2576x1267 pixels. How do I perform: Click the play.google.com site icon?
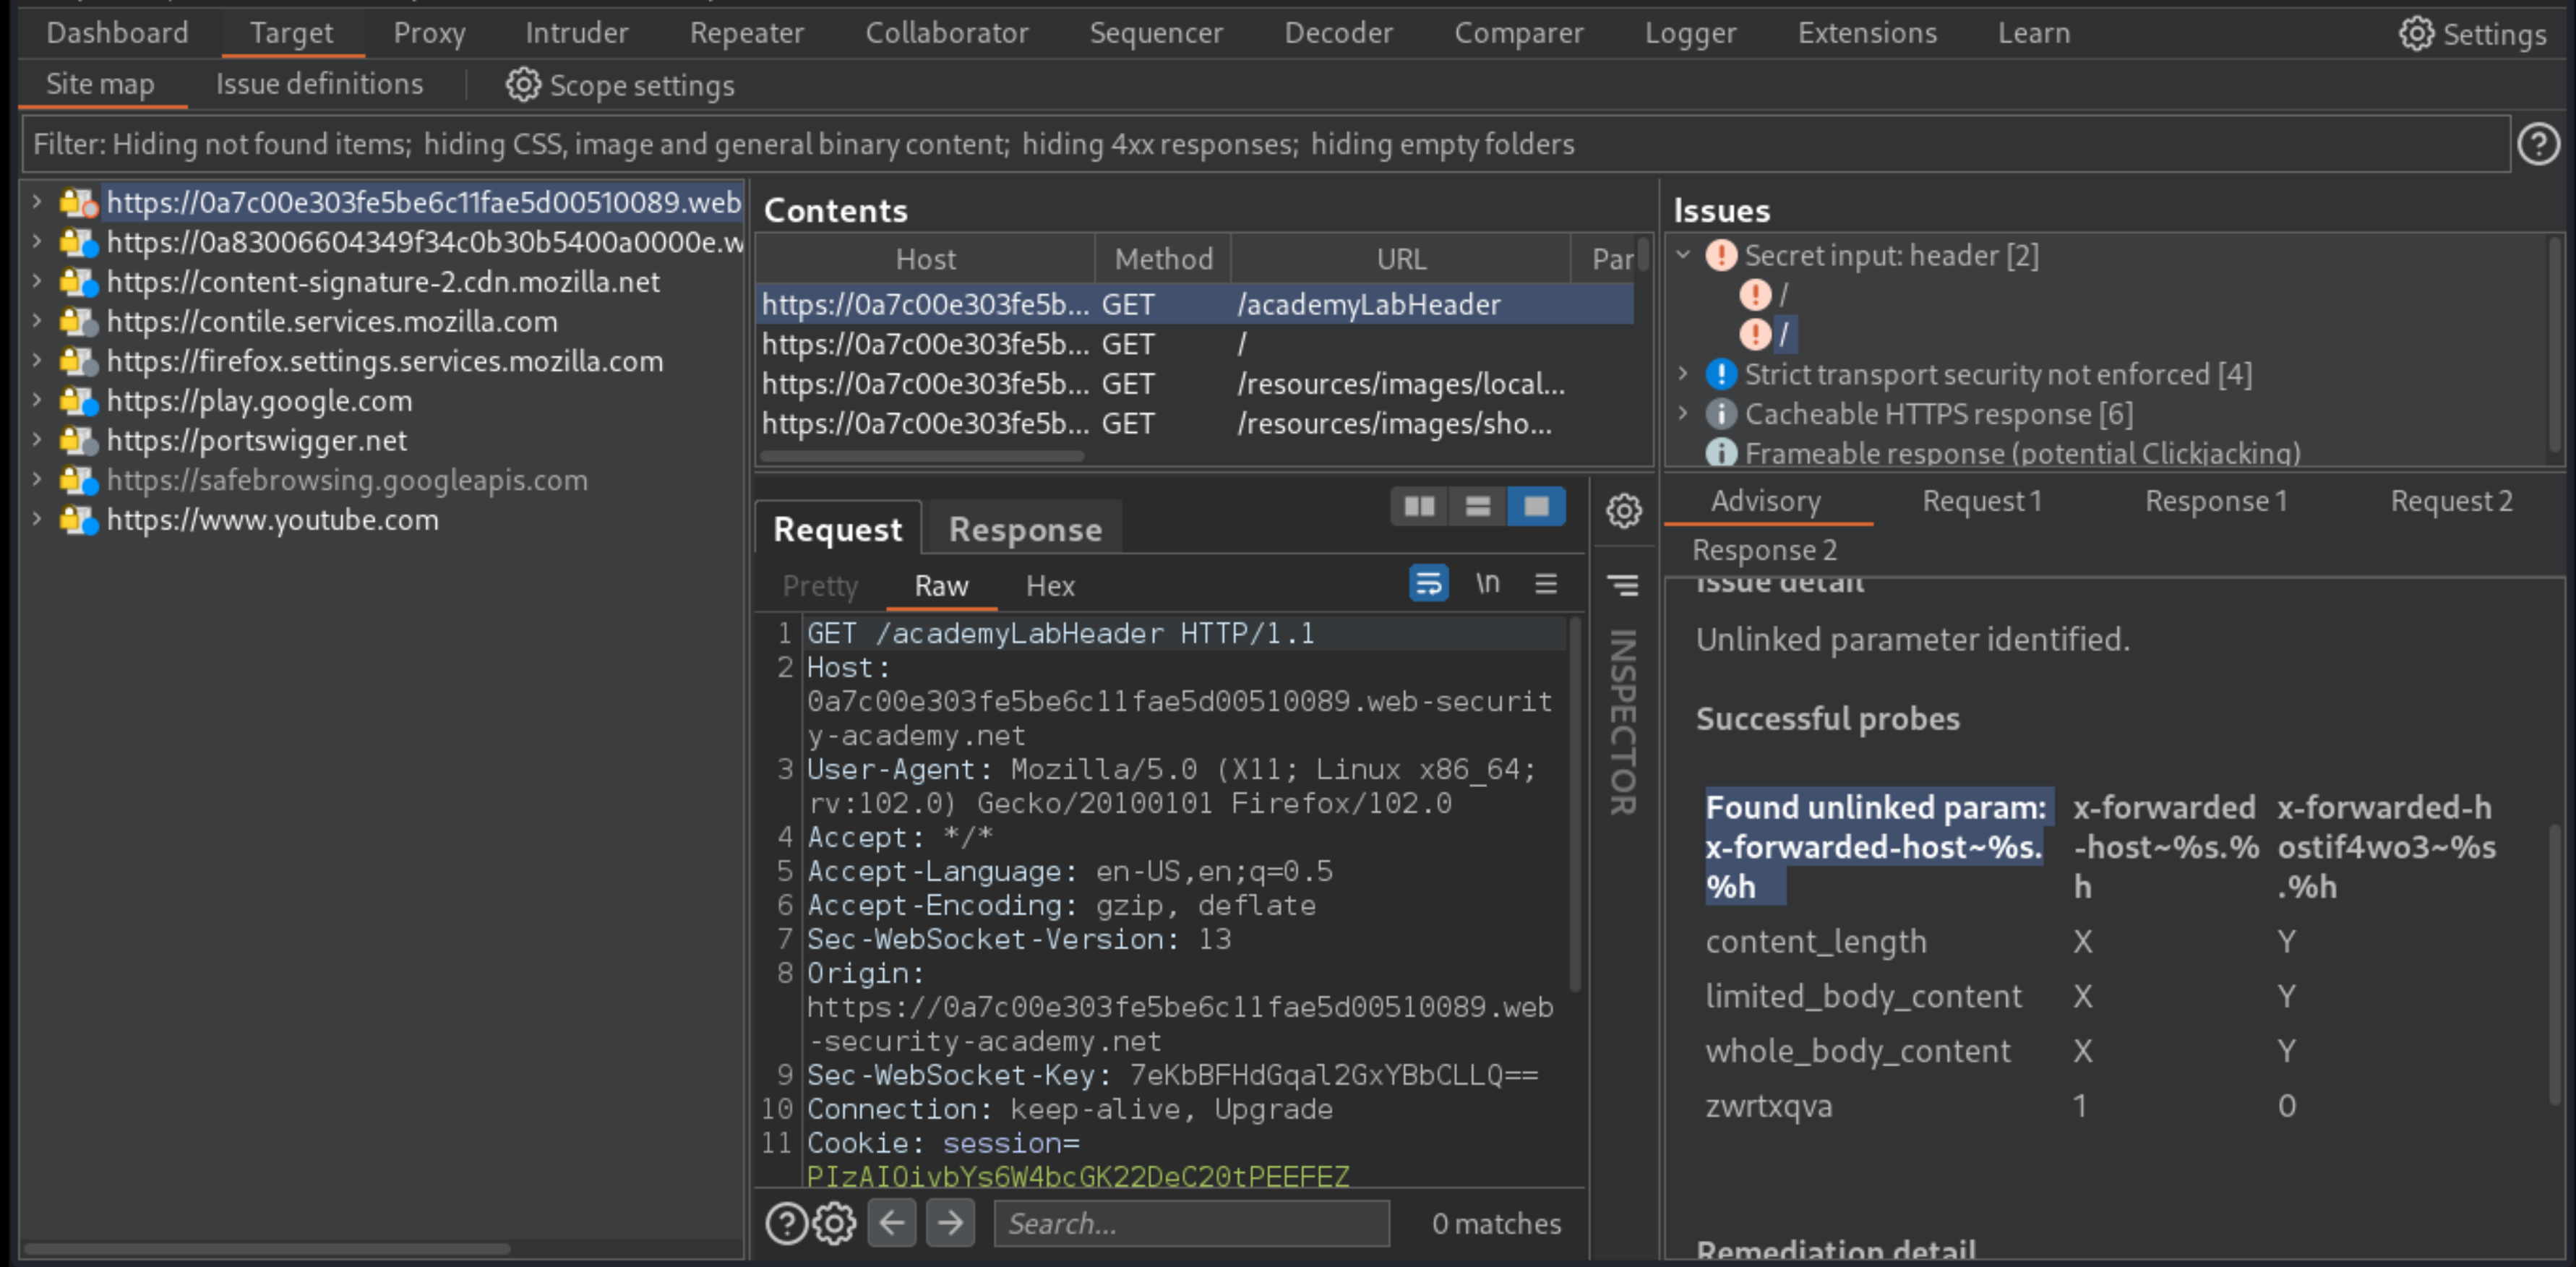[78, 401]
